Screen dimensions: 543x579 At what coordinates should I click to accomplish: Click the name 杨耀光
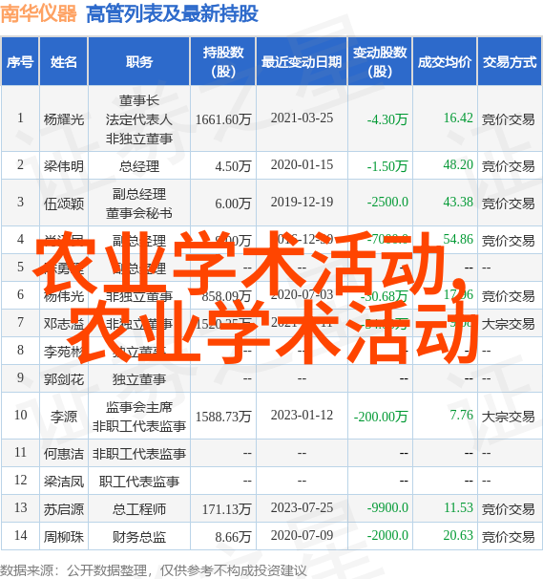pos(64,119)
